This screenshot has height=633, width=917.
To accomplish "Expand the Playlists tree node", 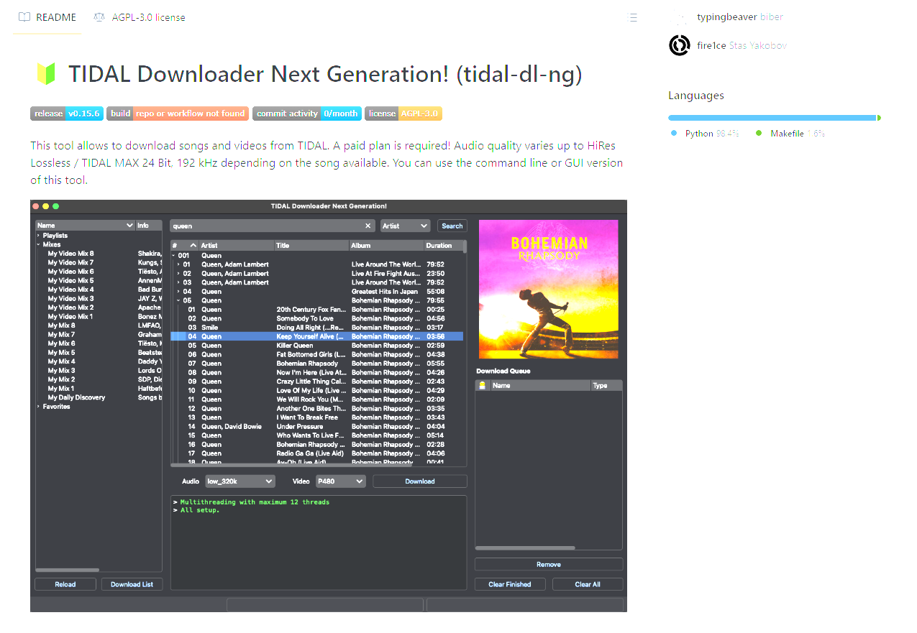I will 38,236.
